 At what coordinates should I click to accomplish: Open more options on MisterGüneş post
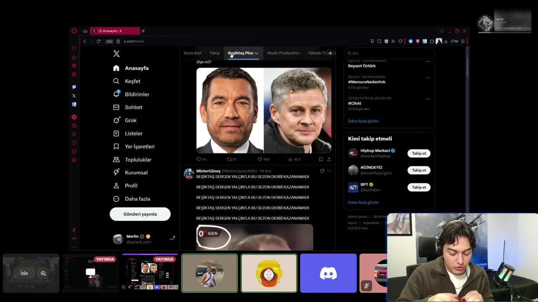[329, 171]
